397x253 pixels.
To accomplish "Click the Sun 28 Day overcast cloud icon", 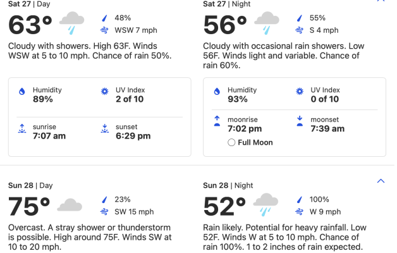I will tap(70, 205).
